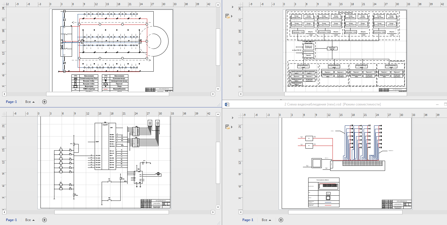
Task: Click ruler origin crosshair in Схема видеонаблюдения window
Action: point(240,115)
